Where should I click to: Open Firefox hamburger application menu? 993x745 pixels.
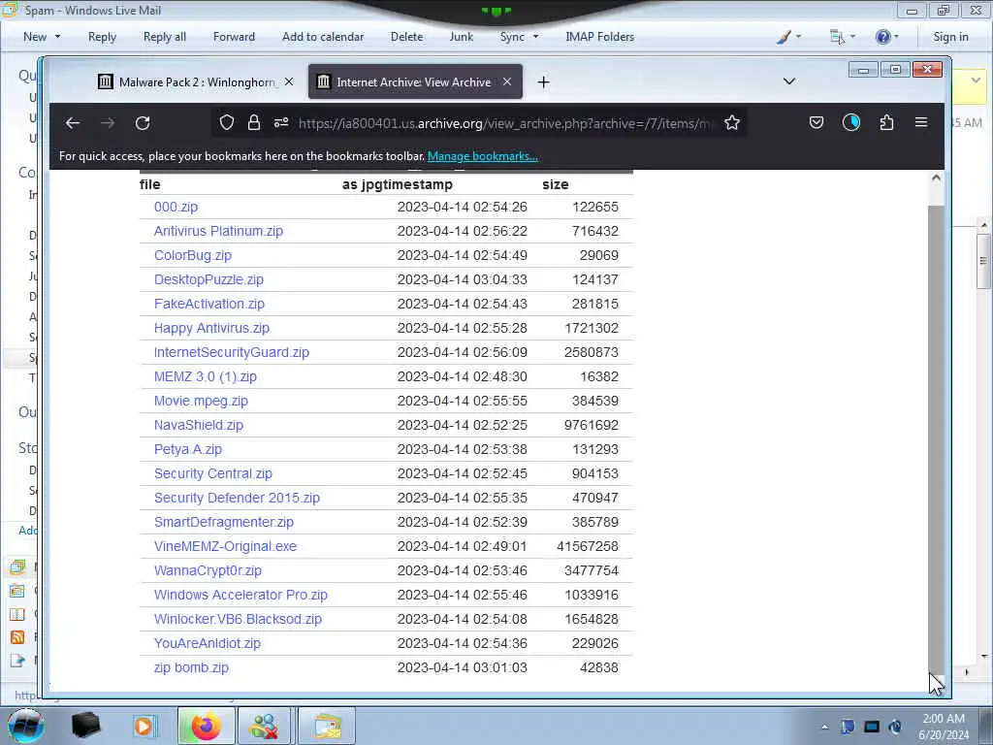[921, 122]
